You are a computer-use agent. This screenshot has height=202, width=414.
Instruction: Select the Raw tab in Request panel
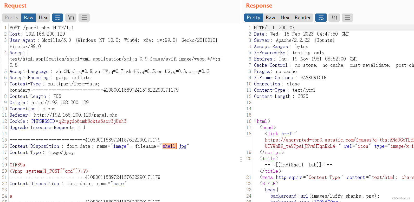click(x=29, y=18)
